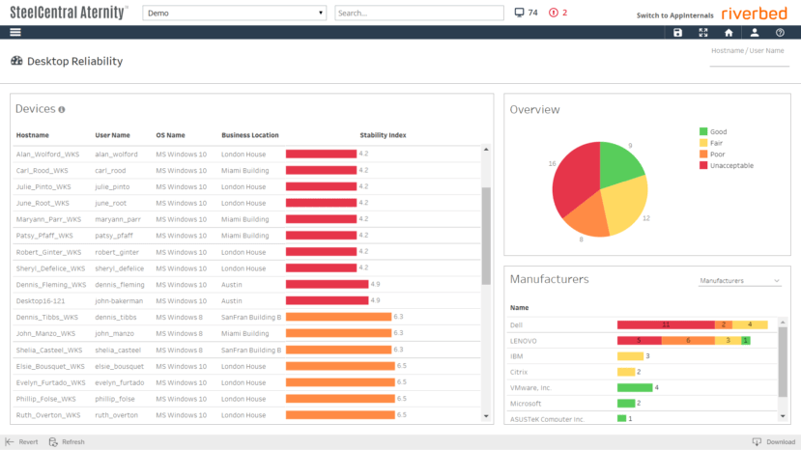Sort by User Name column header
This screenshot has width=801, height=450.
tap(112, 135)
